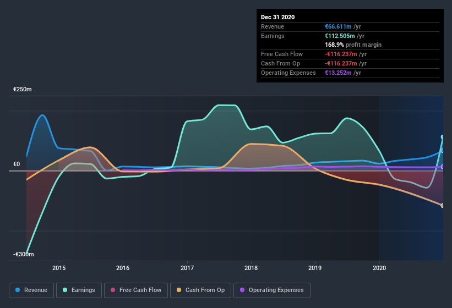Select the 2015 x-axis label
This screenshot has height=308, width=452.
59,268
